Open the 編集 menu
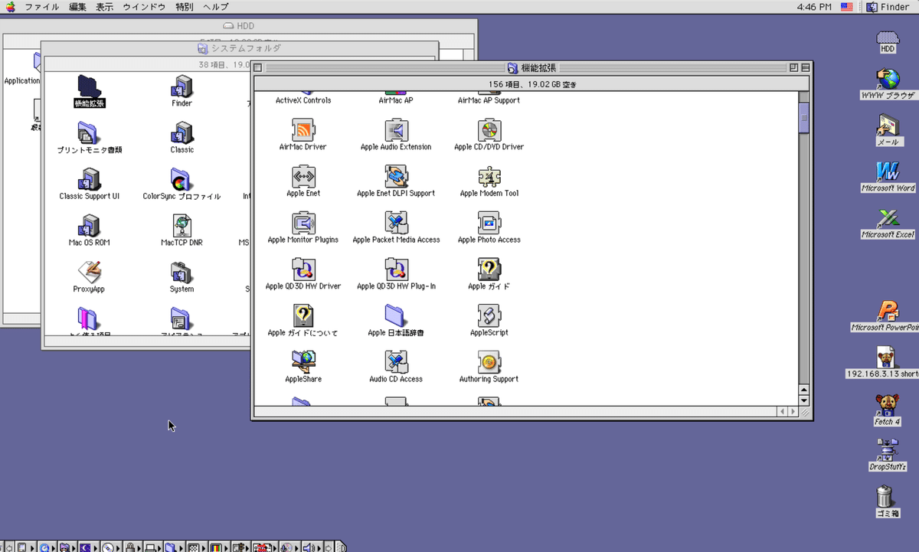Viewport: 919px width, 552px height. 77,7
